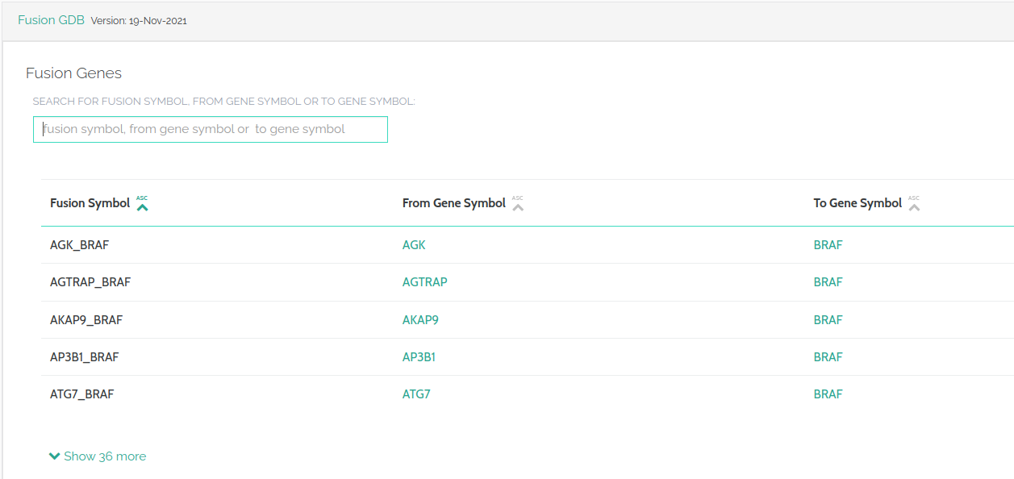The height and width of the screenshot is (479, 1014).
Task: Click BRAF link in AP3B1_BRAF row
Action: click(828, 357)
